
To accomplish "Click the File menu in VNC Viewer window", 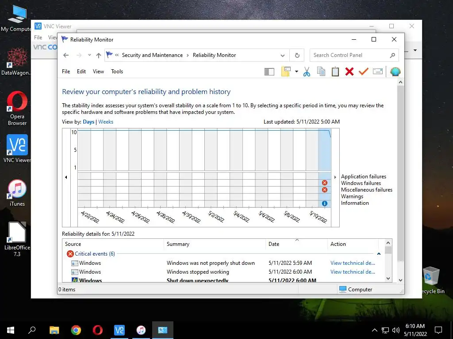I will 38,38.
